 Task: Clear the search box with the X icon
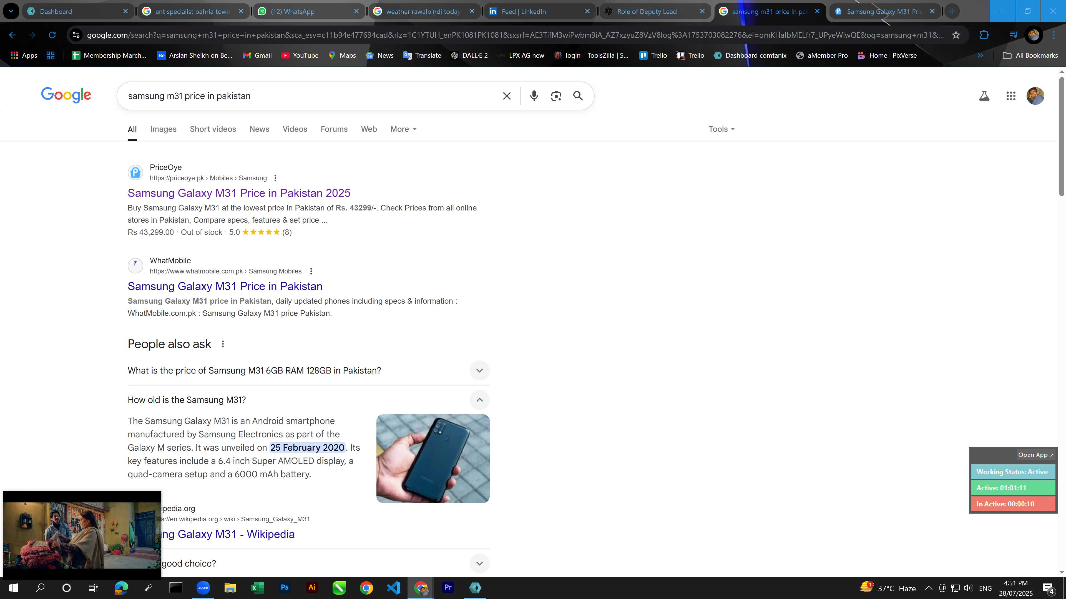pyautogui.click(x=507, y=96)
